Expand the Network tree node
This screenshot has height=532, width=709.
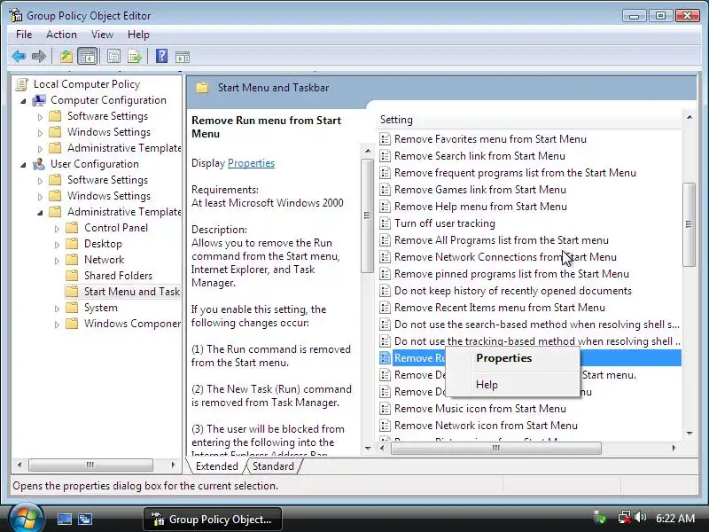click(57, 261)
